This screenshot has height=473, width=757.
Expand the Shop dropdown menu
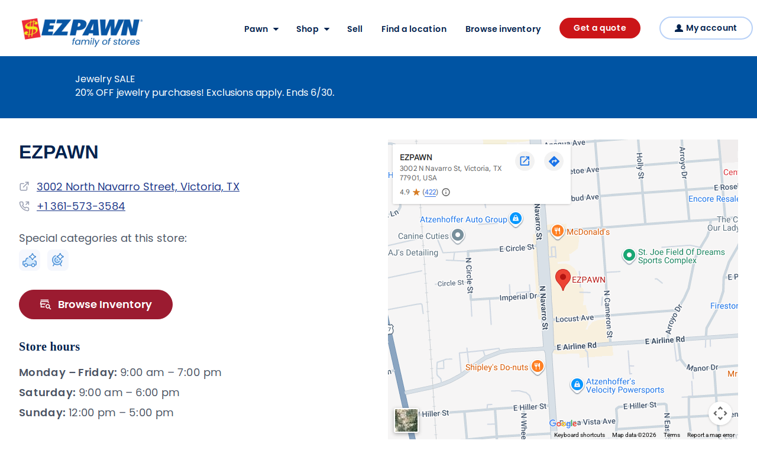tap(313, 28)
